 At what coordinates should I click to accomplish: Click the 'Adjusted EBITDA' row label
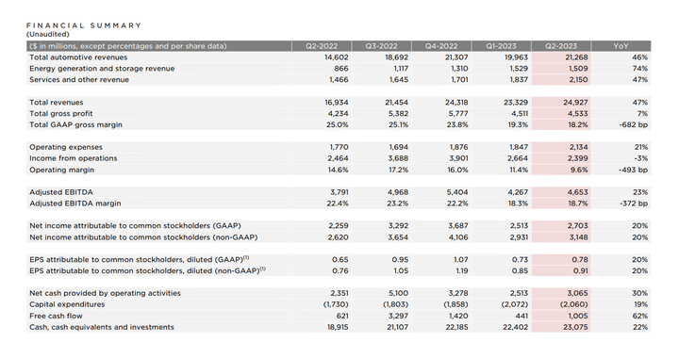coord(61,192)
